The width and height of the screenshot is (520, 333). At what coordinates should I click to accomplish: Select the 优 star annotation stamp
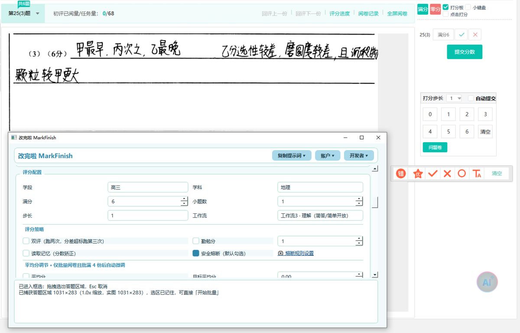pos(418,173)
